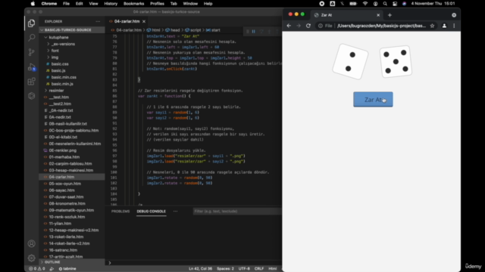Open basic.css in the explorer
485x272 pixels.
click(60, 64)
